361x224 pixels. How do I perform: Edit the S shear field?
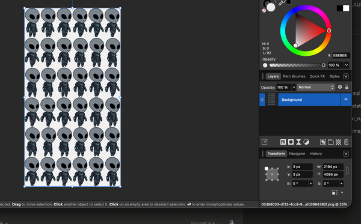coord(331,184)
